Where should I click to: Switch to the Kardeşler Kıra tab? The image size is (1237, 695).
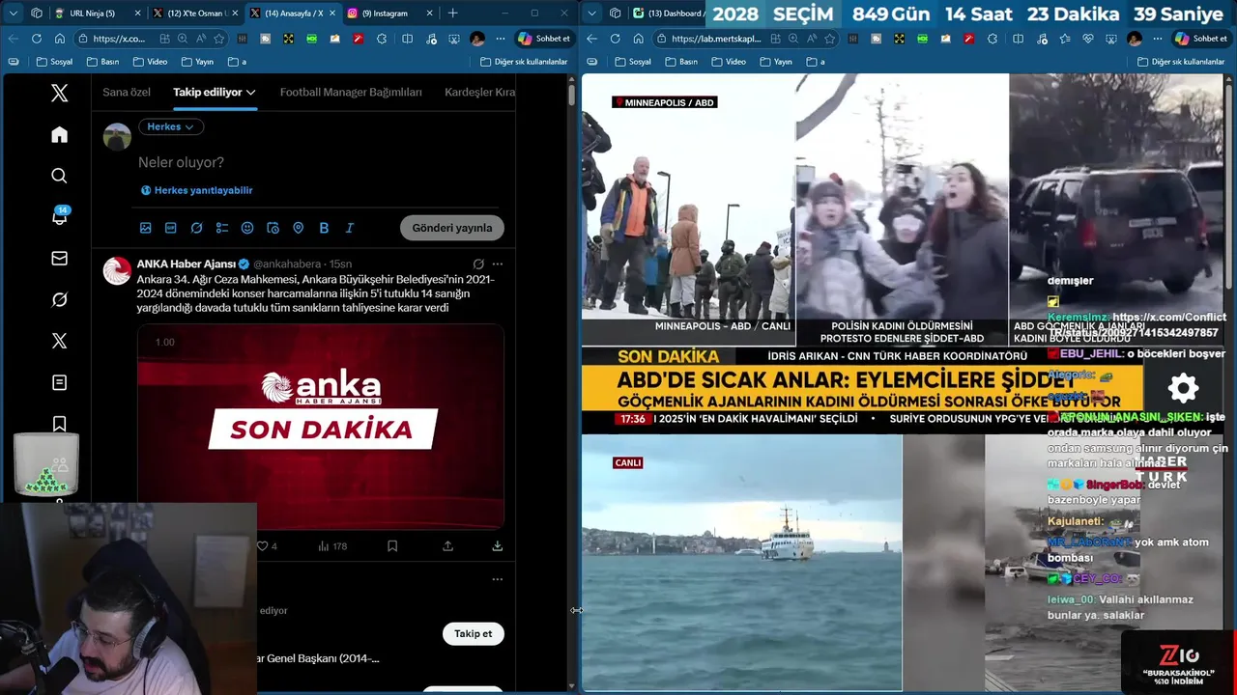[x=480, y=92]
